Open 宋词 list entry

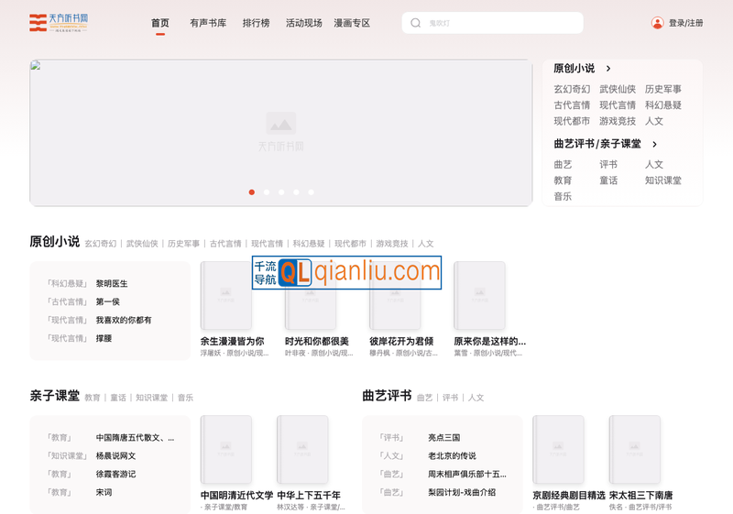[104, 492]
